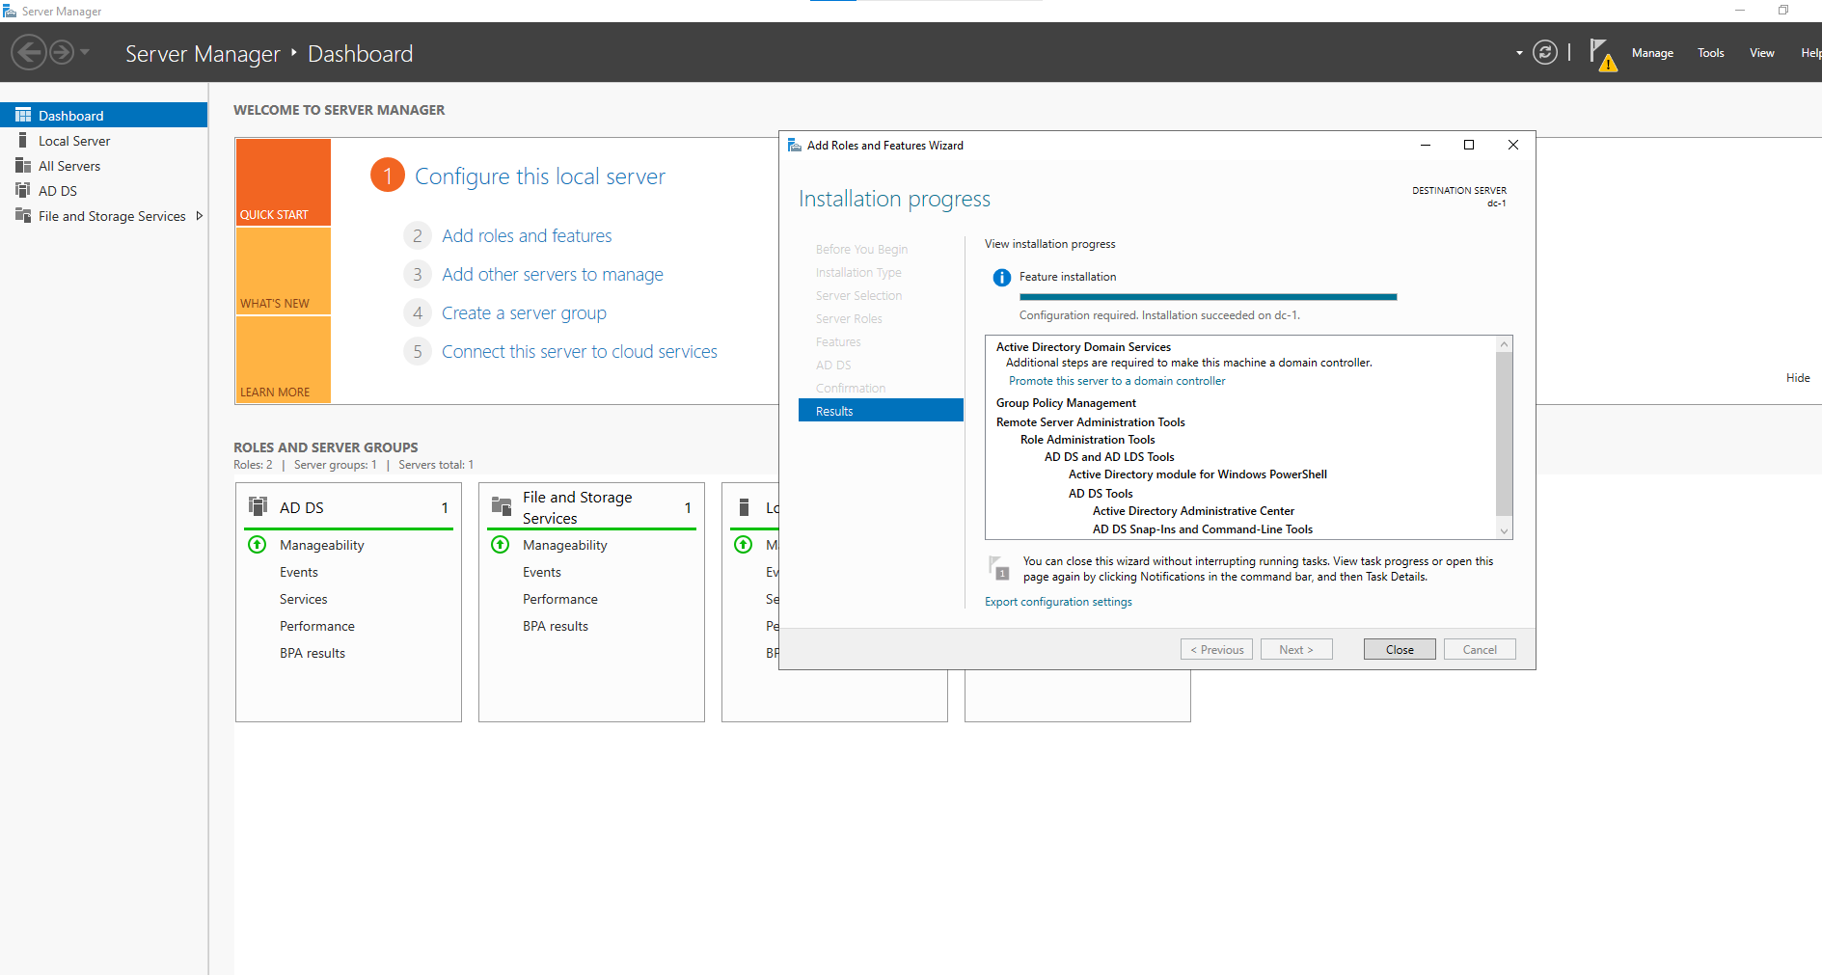1822x975 pixels.
Task: Click the Local Server sidebar icon
Action: (x=23, y=140)
